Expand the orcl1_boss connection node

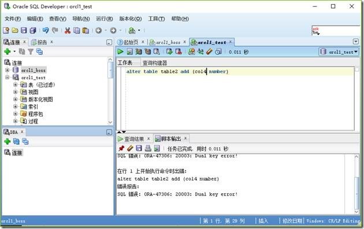click(7, 70)
